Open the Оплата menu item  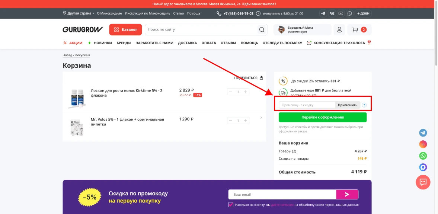[209, 43]
